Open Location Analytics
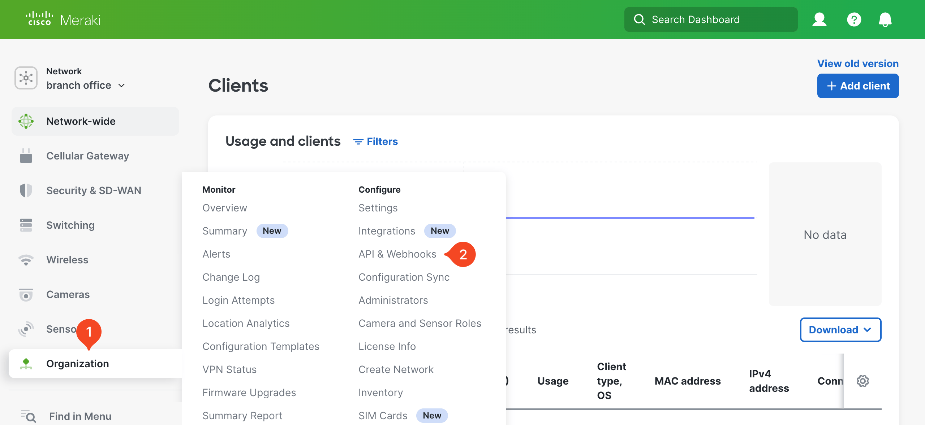Screen dimensions: 925x425 tap(246, 323)
